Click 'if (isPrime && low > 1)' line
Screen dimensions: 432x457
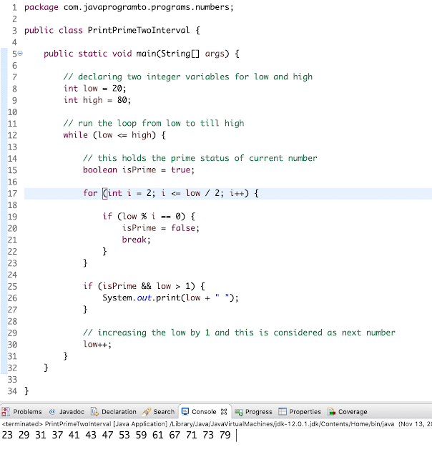[x=144, y=286]
